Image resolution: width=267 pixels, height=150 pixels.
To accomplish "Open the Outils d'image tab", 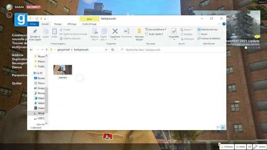I will click(x=89, y=24).
